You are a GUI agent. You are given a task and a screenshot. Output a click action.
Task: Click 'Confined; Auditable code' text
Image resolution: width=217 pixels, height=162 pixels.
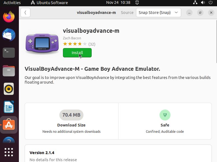165,132
